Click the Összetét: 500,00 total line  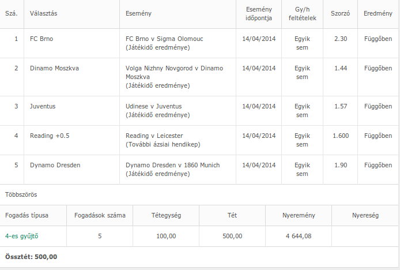coord(31,257)
